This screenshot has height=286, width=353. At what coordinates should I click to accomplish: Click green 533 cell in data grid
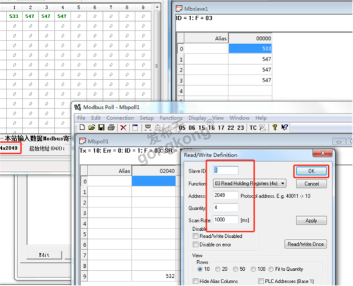click(14, 16)
